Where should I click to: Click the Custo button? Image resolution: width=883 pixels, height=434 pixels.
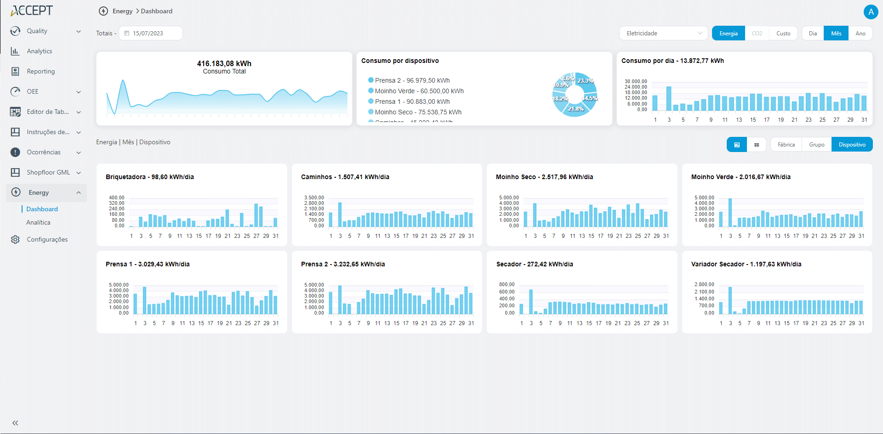click(783, 34)
